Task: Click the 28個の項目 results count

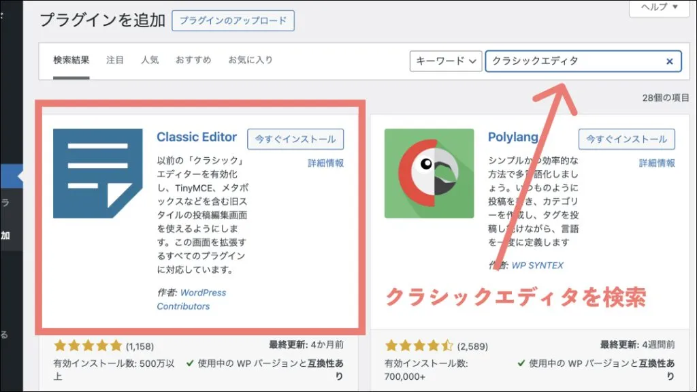Action: coord(666,98)
